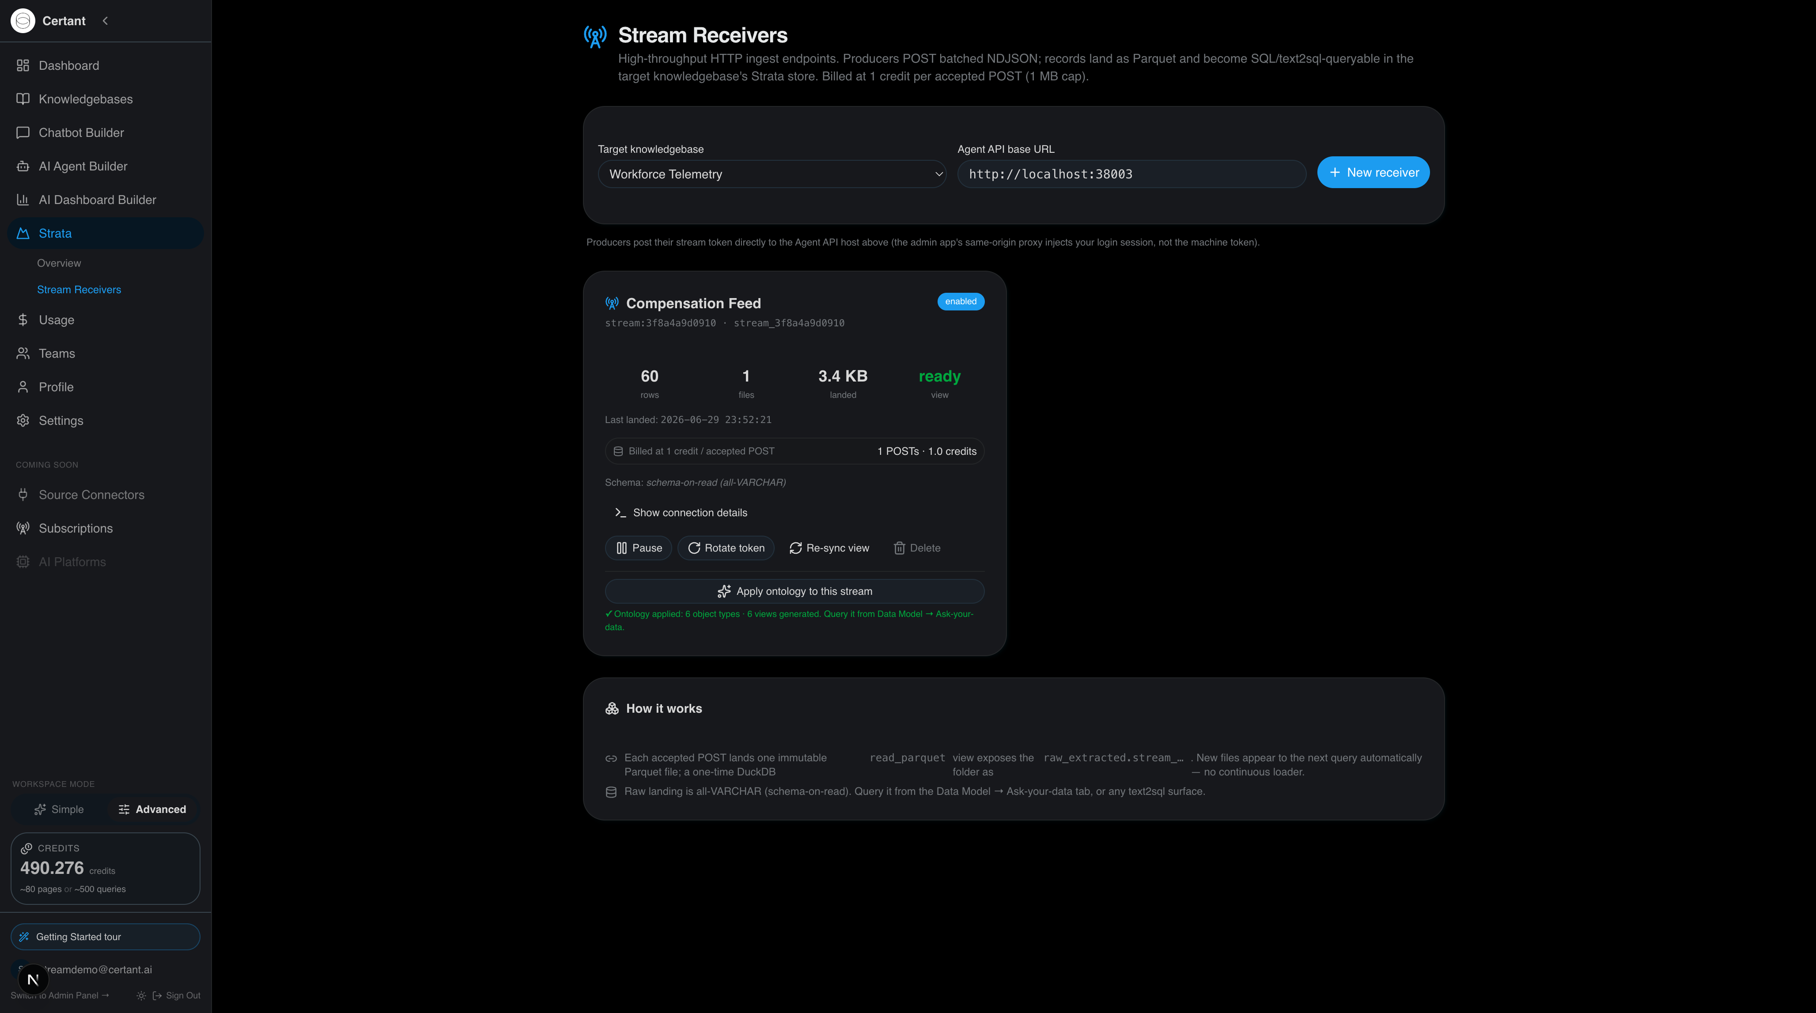
Task: Pause the Compensation Feed receiver
Action: (x=639, y=548)
